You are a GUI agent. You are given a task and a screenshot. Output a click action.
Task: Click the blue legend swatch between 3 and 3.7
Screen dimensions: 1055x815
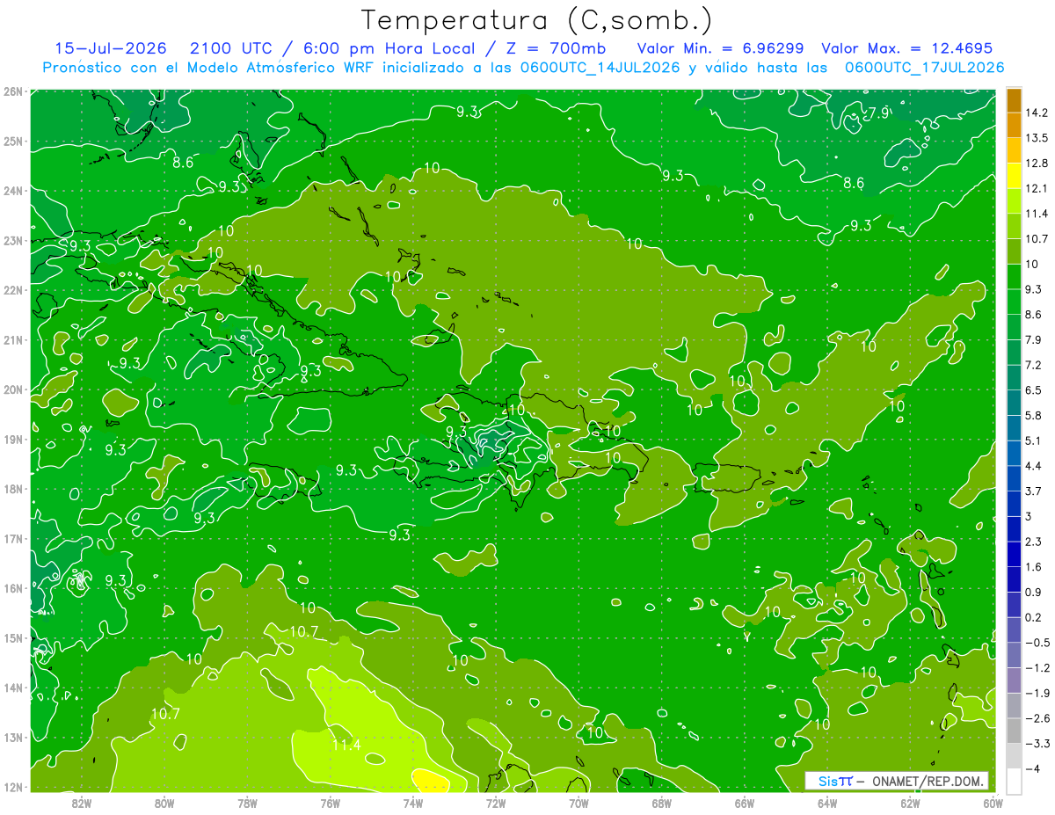coord(1014,503)
